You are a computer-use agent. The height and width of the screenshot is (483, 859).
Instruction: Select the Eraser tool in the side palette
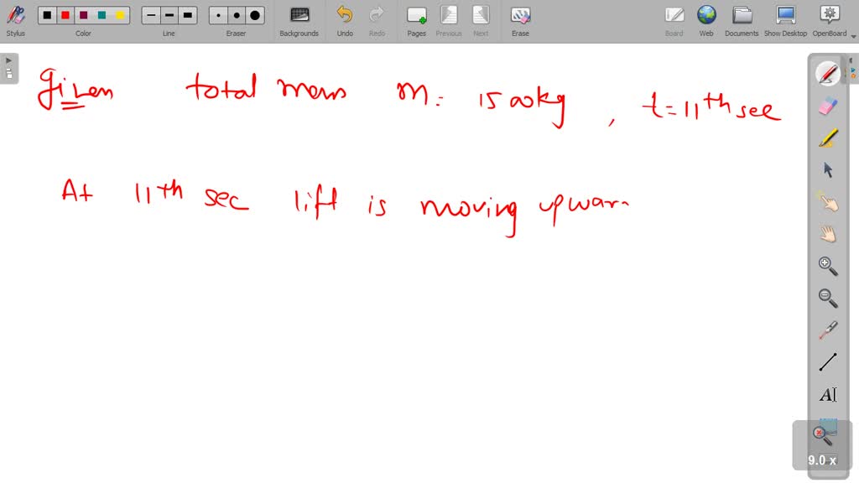(828, 106)
